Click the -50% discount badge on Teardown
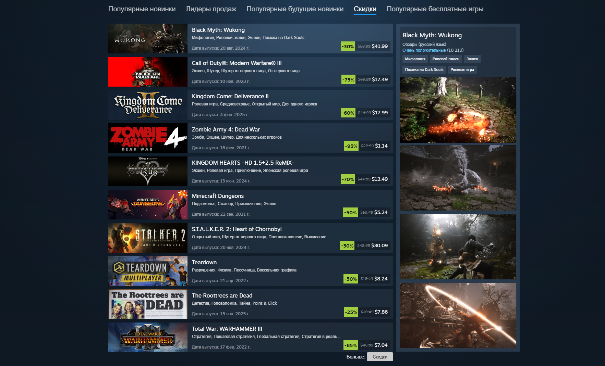605x366 pixels. click(351, 279)
